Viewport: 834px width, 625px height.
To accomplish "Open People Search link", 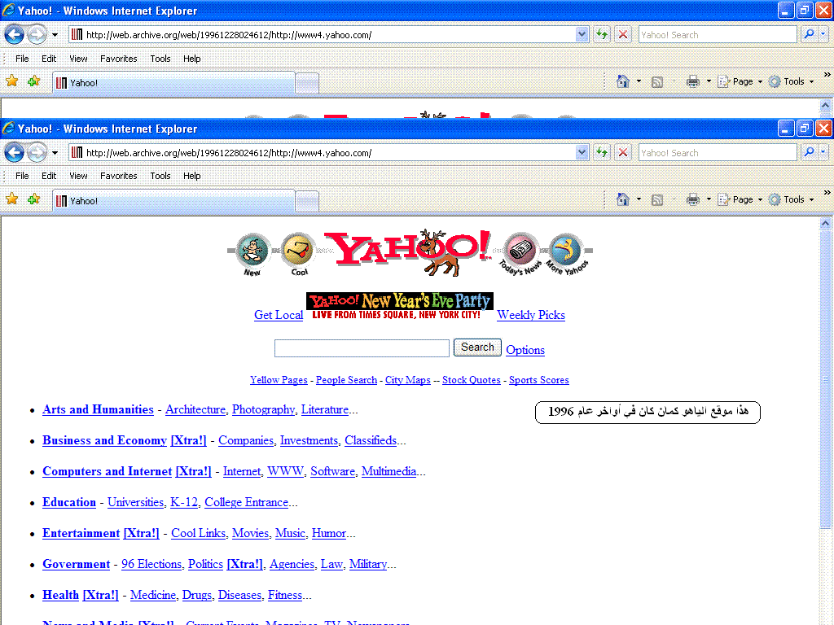I will pos(346,380).
